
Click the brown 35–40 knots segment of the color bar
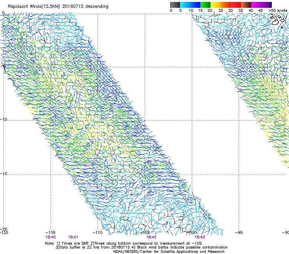[x=246, y=5]
